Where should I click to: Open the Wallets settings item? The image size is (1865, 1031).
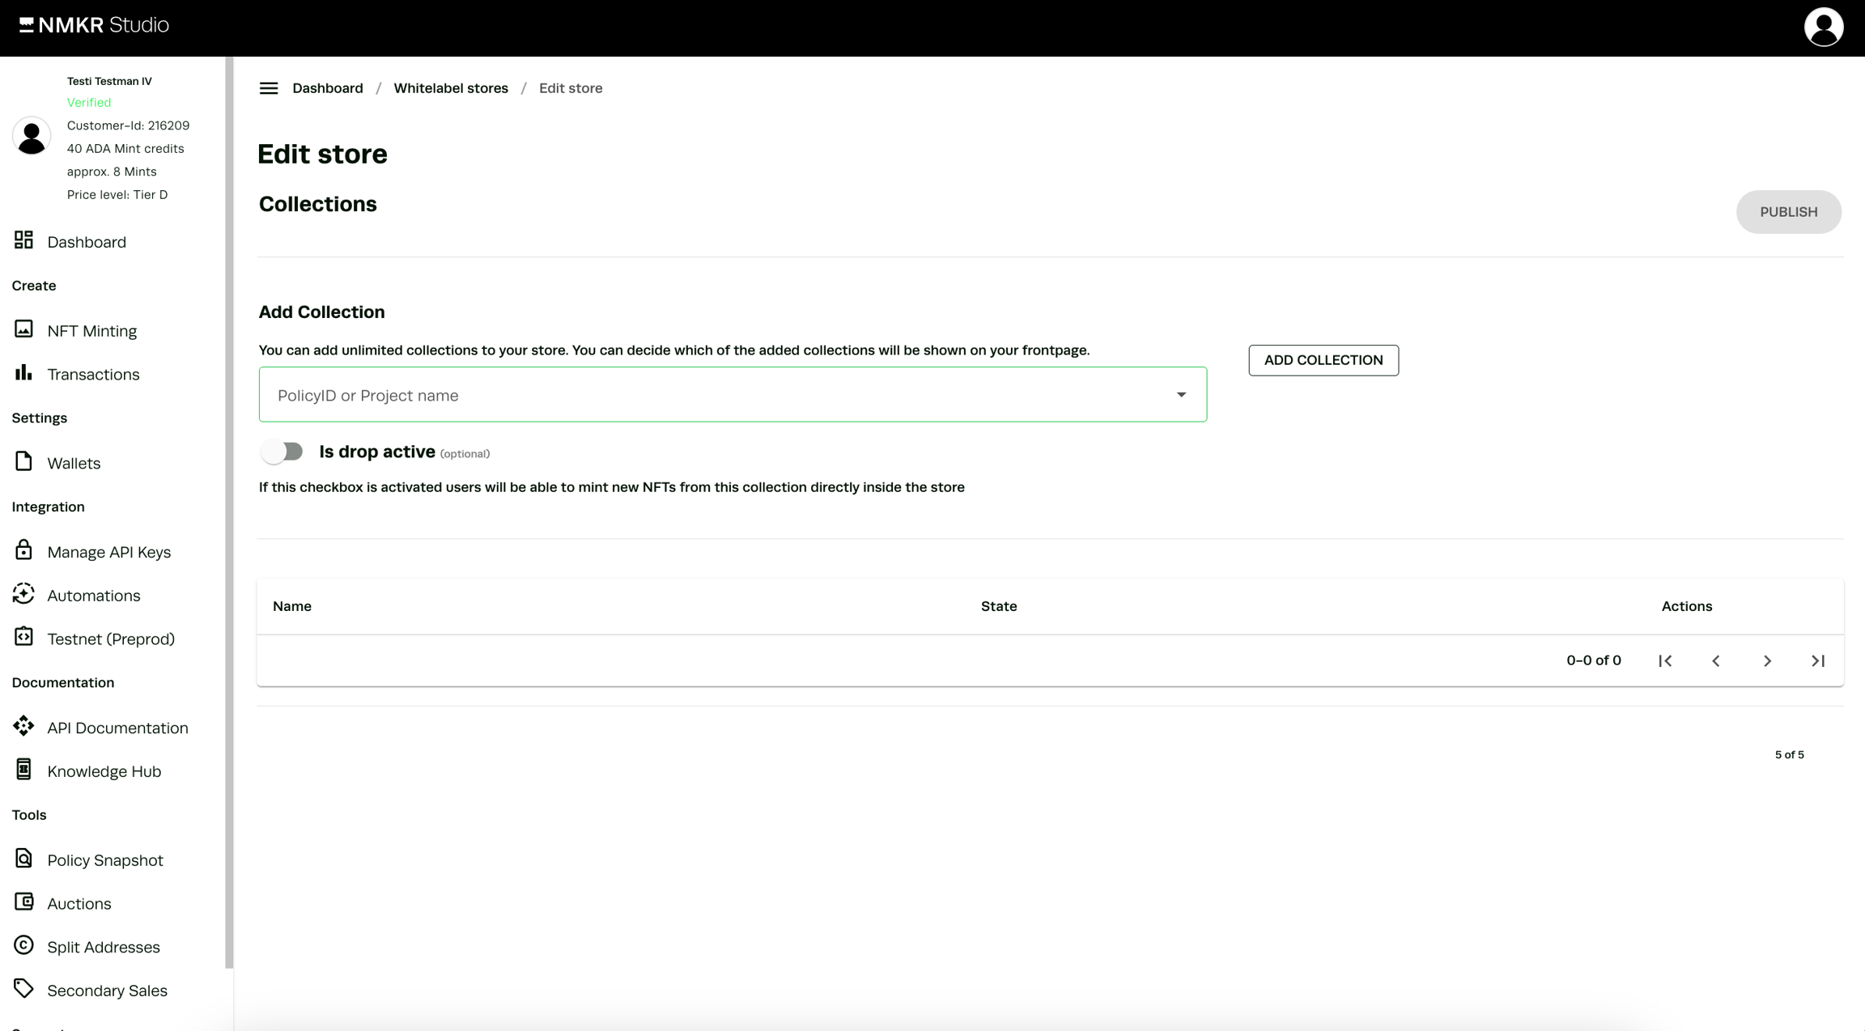(74, 463)
